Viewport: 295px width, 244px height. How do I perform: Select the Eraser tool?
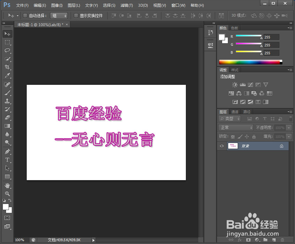coord(7,118)
